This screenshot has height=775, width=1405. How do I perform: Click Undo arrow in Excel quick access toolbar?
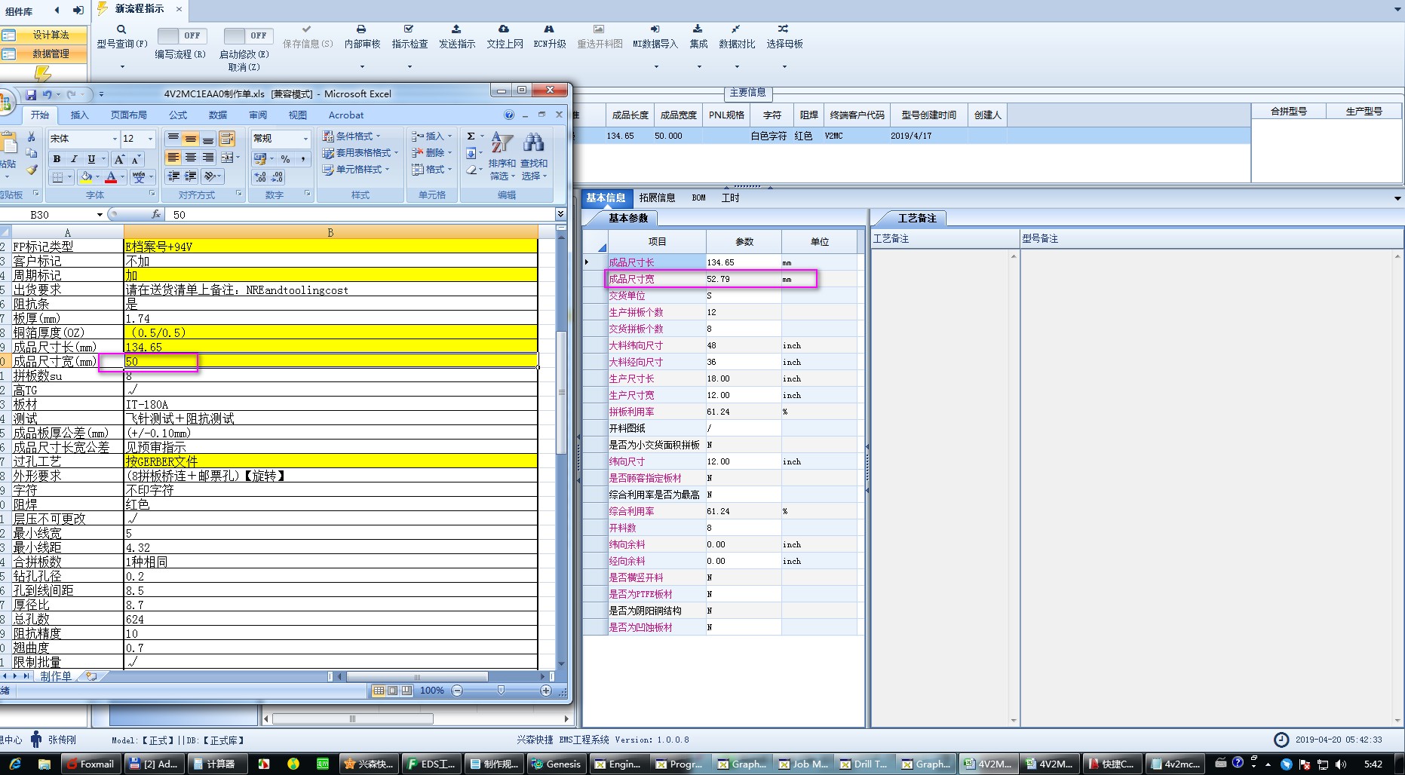[47, 94]
